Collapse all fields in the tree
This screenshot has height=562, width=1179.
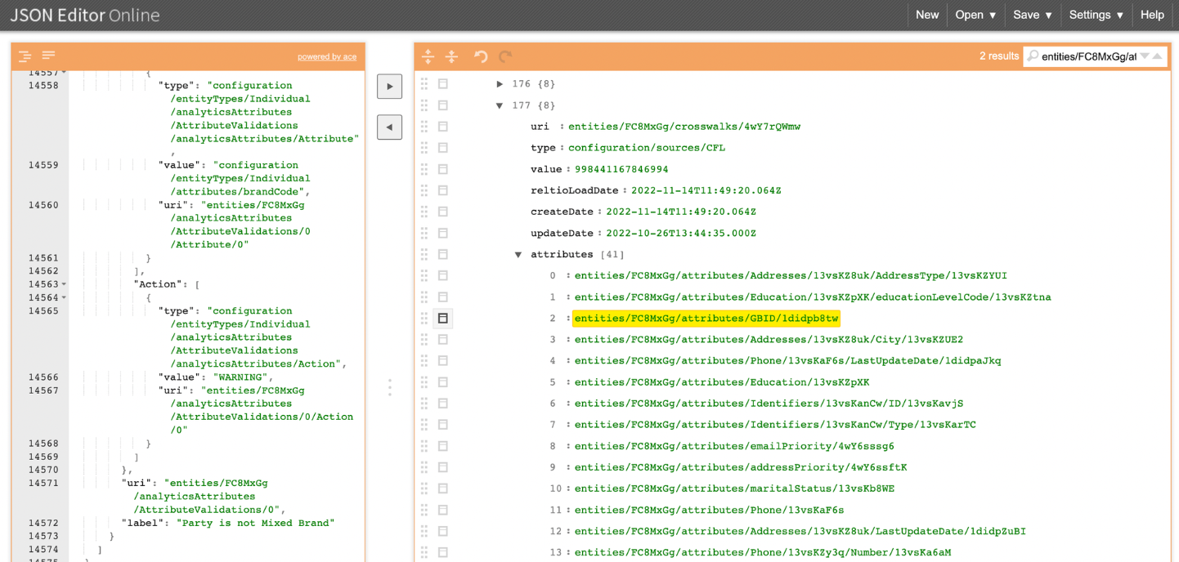click(451, 56)
